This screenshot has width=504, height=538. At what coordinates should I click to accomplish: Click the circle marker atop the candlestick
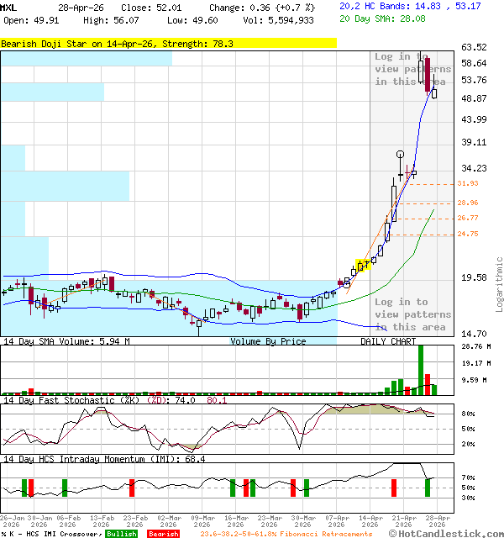(401, 154)
